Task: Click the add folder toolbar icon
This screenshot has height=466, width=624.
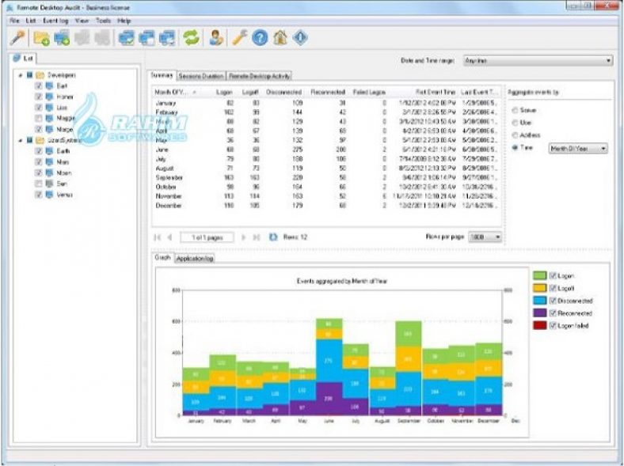Action: [42, 37]
